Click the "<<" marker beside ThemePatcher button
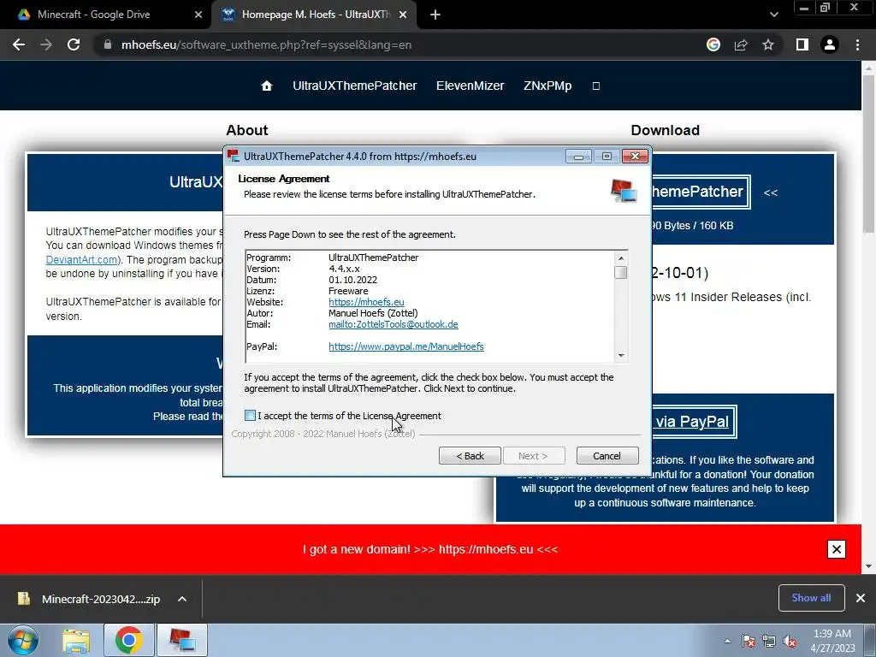876x657 pixels. tap(771, 192)
